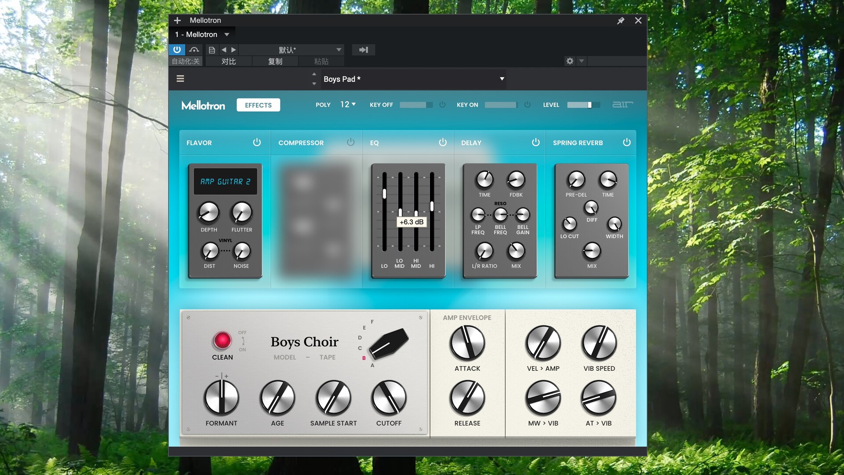Toggle the Flavor effect power button
Screen dimensions: 844x475
click(257, 142)
